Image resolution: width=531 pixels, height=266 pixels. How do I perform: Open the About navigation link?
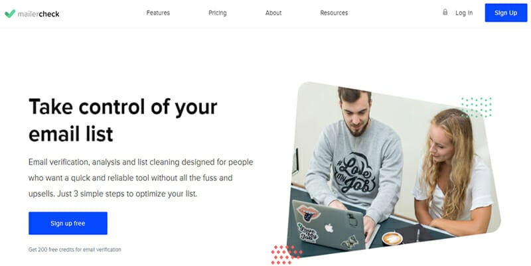[x=273, y=13]
